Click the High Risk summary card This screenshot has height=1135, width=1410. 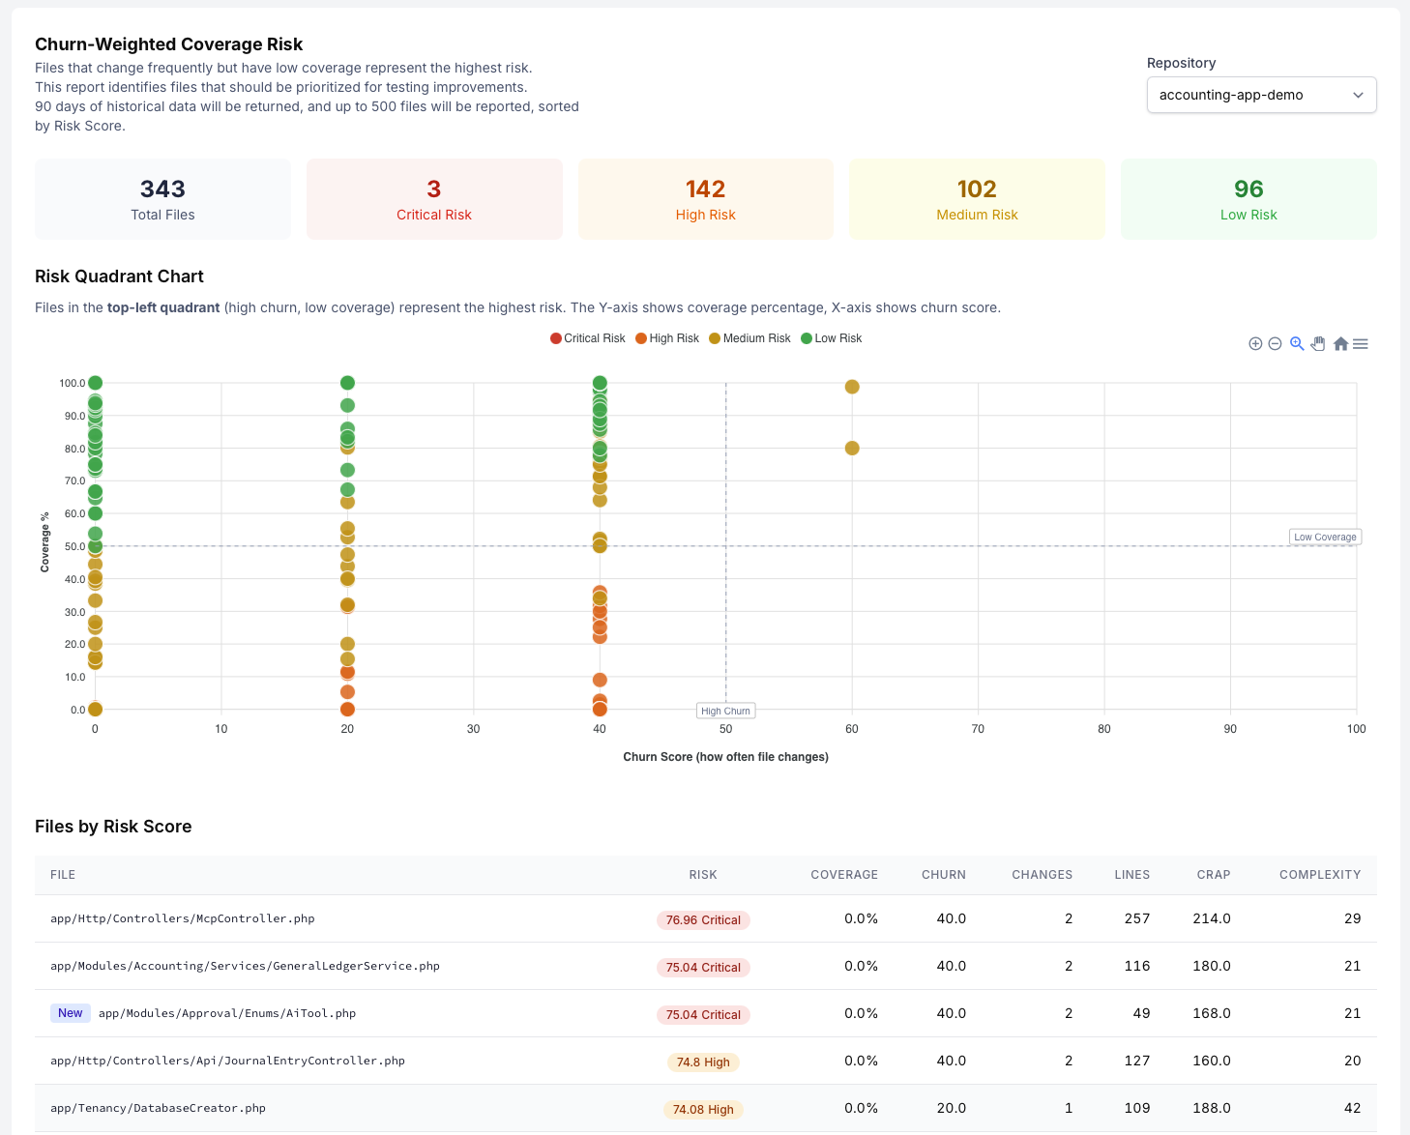[x=705, y=199]
